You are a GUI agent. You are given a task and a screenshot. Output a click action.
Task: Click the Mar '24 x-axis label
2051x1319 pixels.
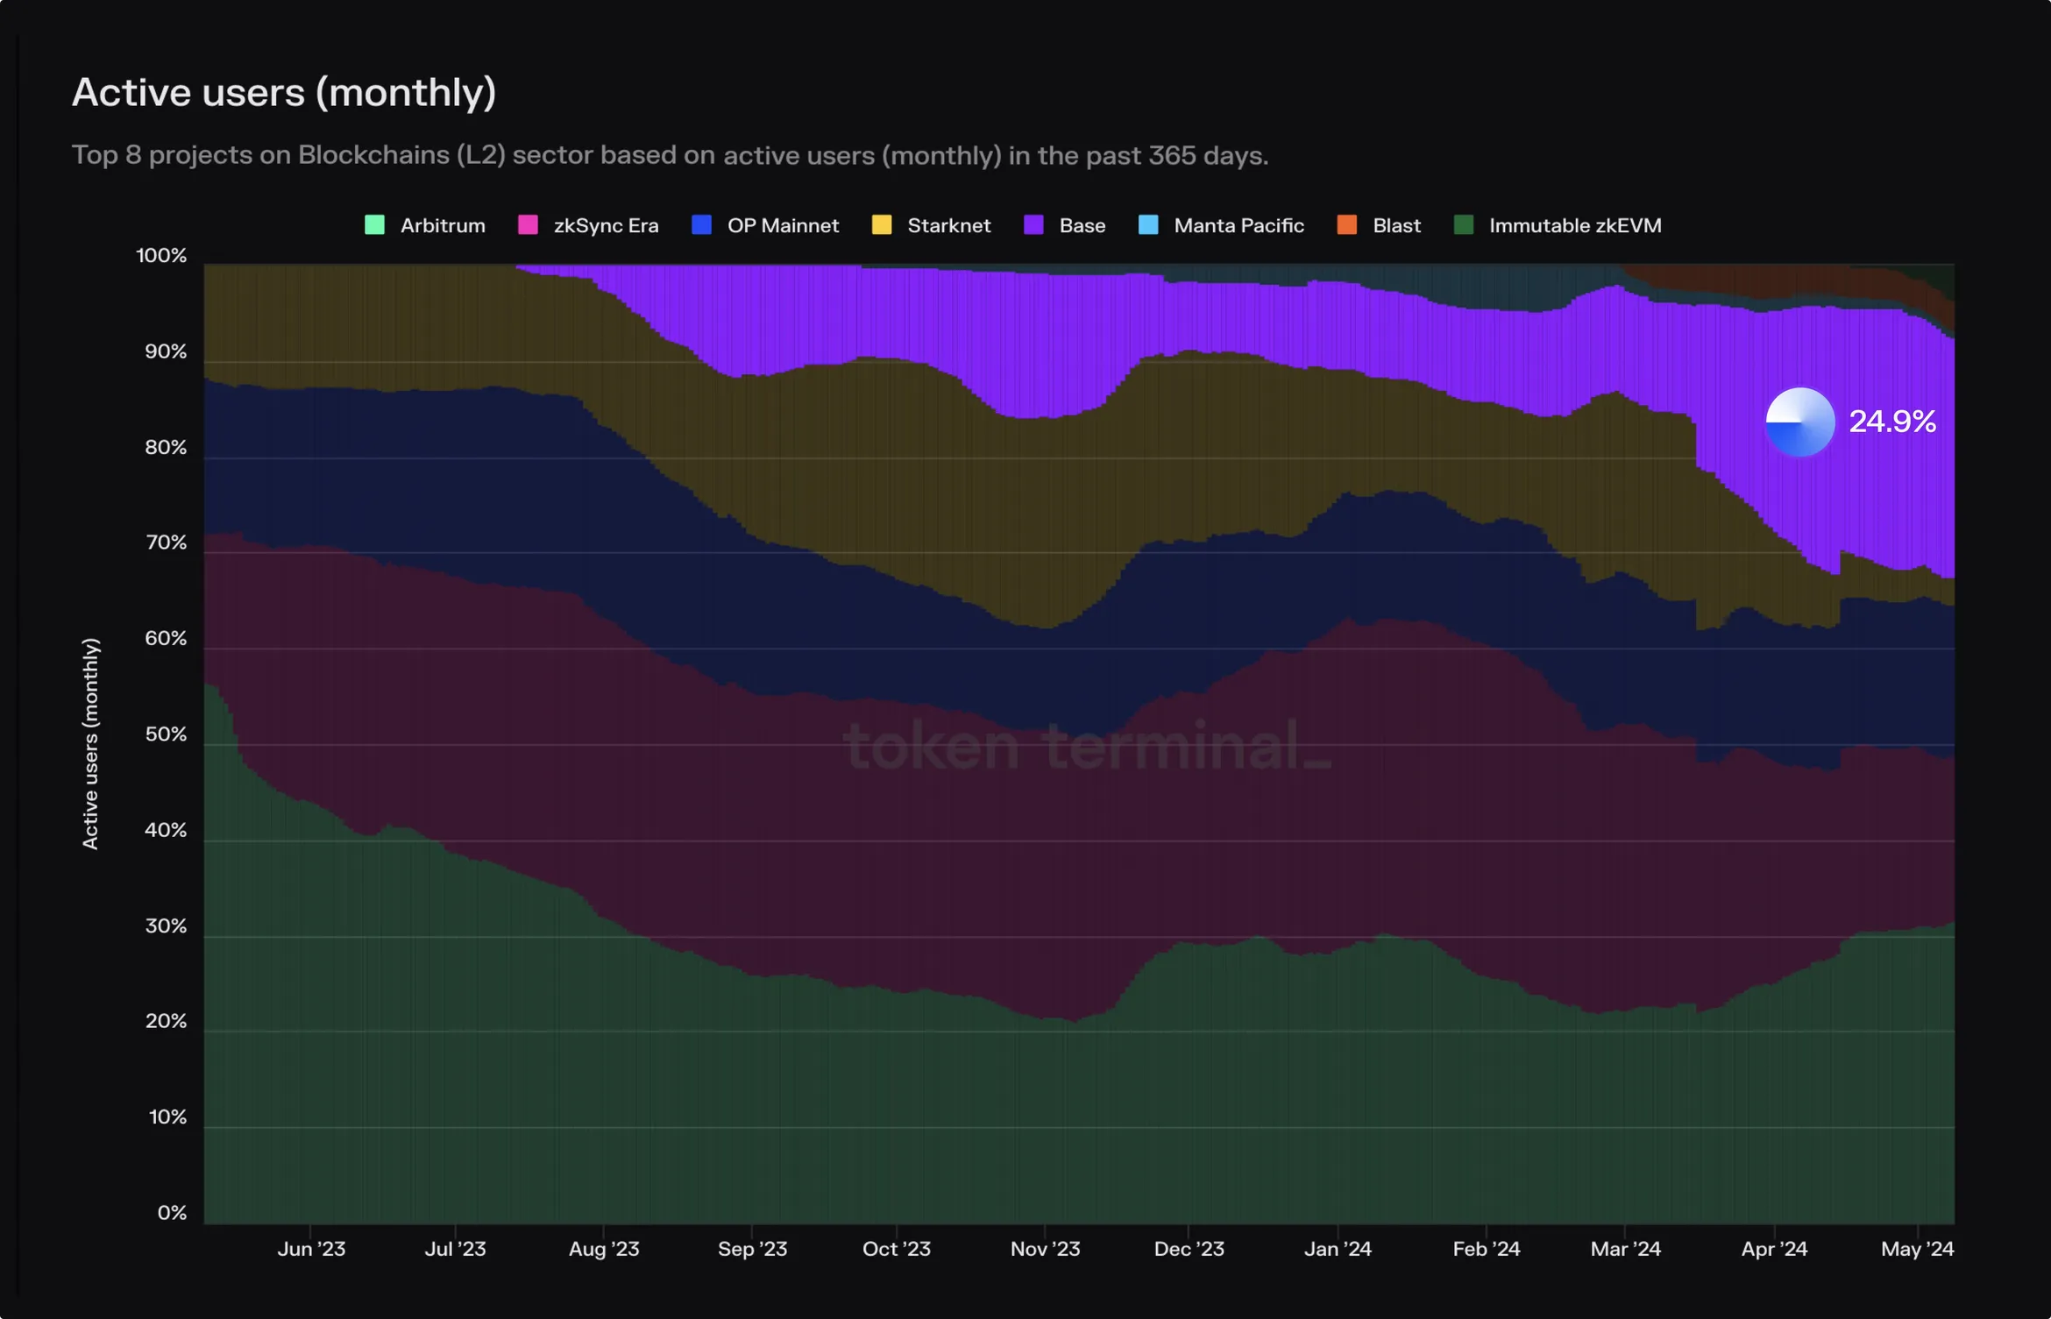point(1625,1249)
